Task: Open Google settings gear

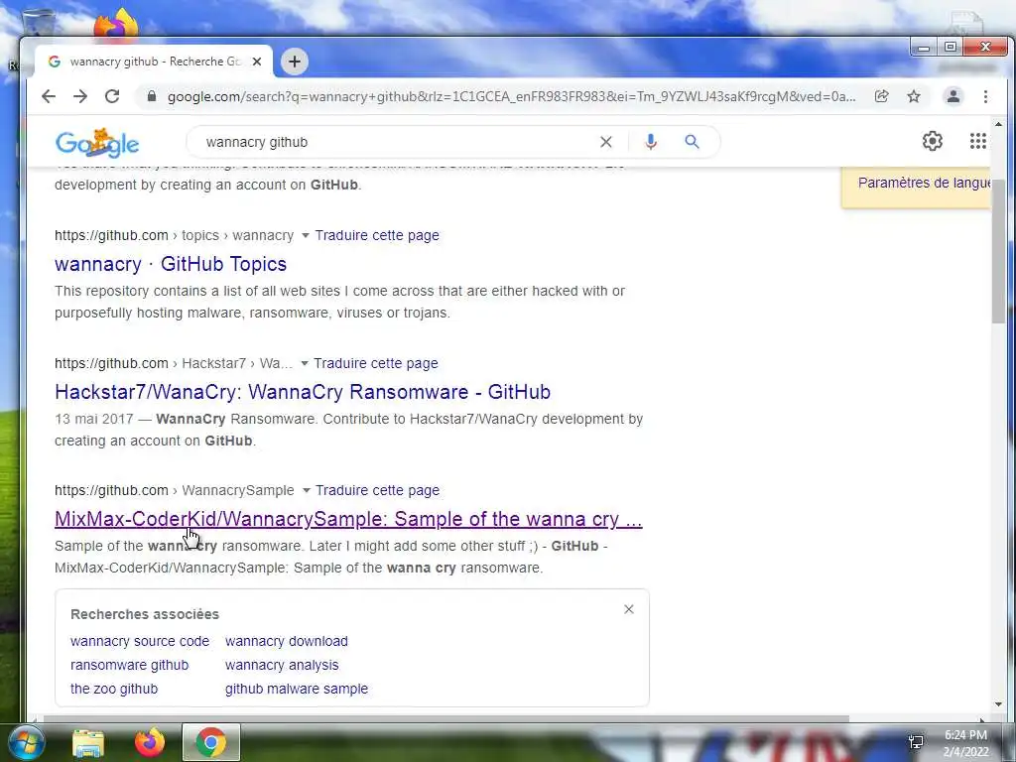Action: click(933, 141)
